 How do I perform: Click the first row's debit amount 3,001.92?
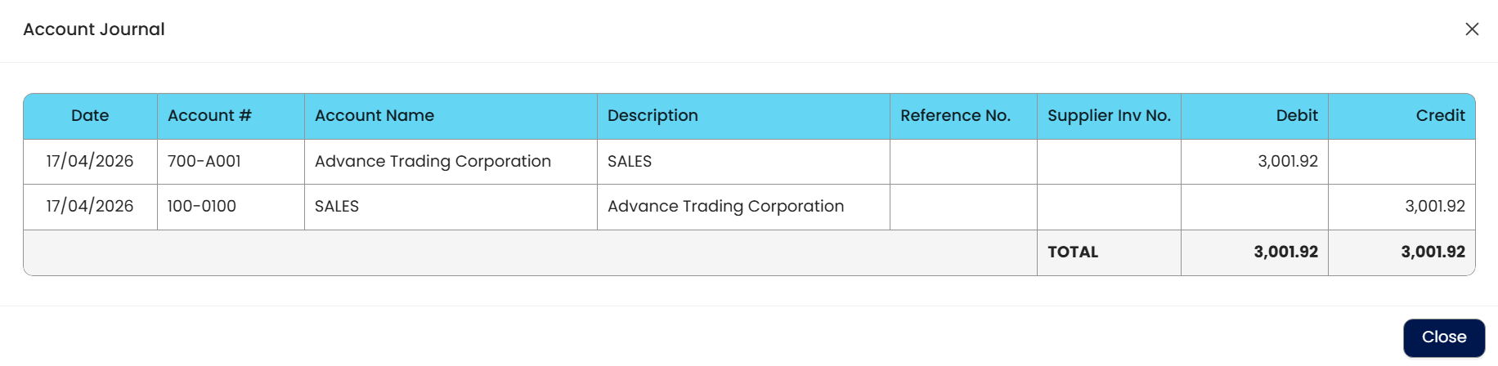click(1288, 162)
